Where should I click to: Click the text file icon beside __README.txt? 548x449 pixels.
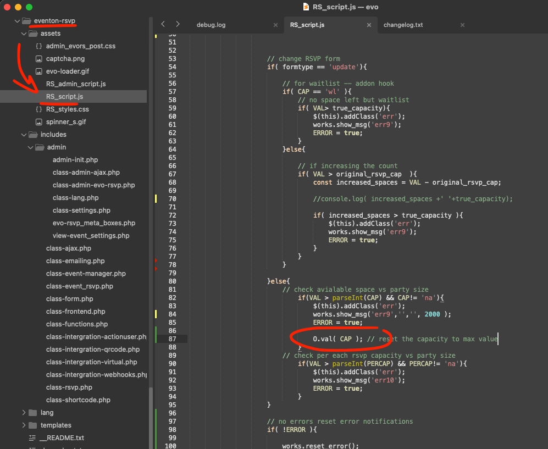click(x=32, y=438)
